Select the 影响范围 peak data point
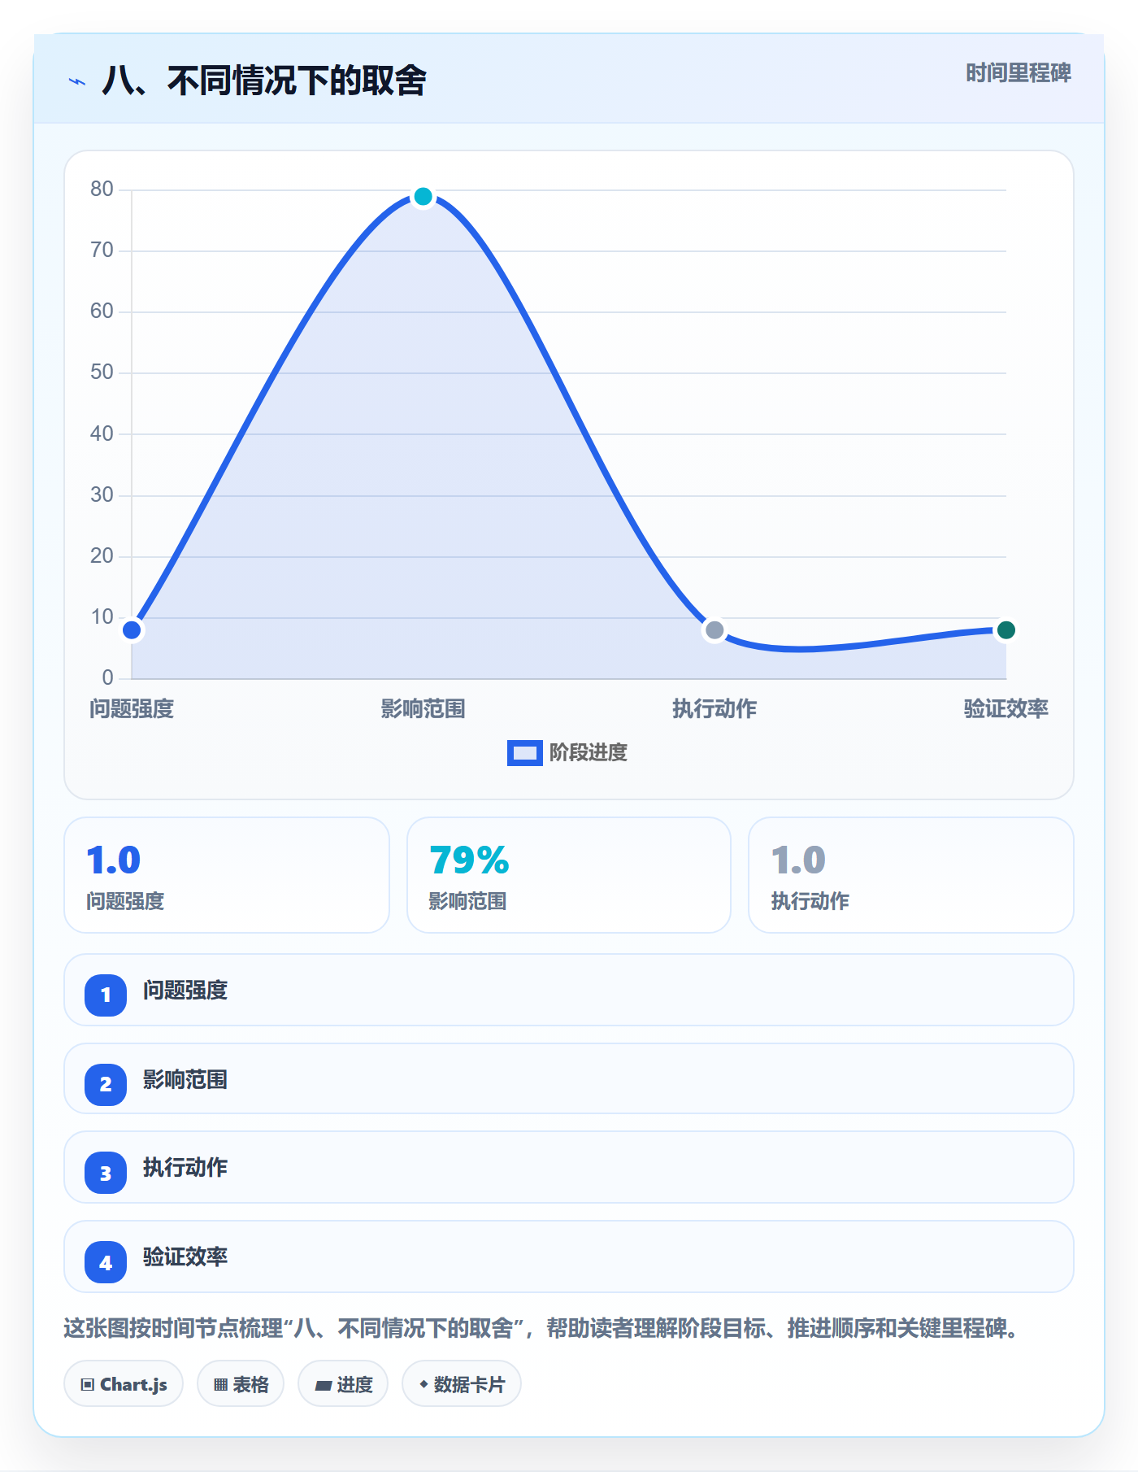Image resolution: width=1138 pixels, height=1472 pixels. [x=423, y=196]
